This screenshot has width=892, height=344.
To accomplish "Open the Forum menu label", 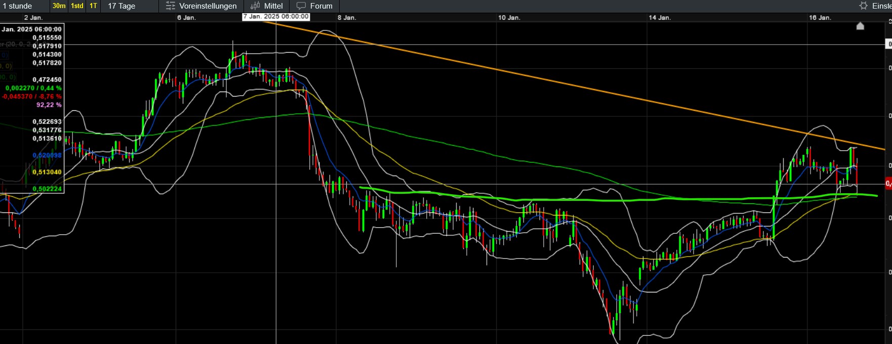I will coord(321,6).
